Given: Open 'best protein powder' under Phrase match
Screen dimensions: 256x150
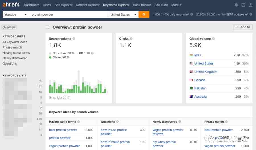Looking at the screenshot, I should [219, 130].
